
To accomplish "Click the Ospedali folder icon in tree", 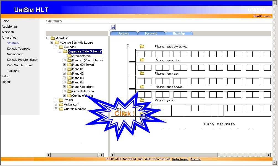I will click(x=61, y=47).
